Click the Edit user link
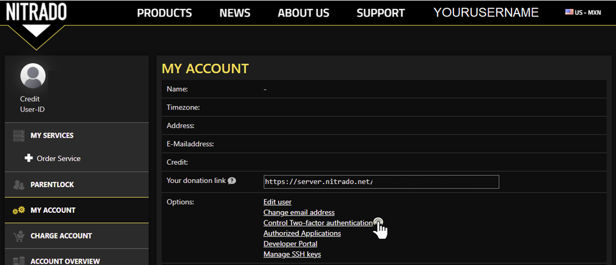Image resolution: width=616 pixels, height=265 pixels. pyautogui.click(x=277, y=202)
